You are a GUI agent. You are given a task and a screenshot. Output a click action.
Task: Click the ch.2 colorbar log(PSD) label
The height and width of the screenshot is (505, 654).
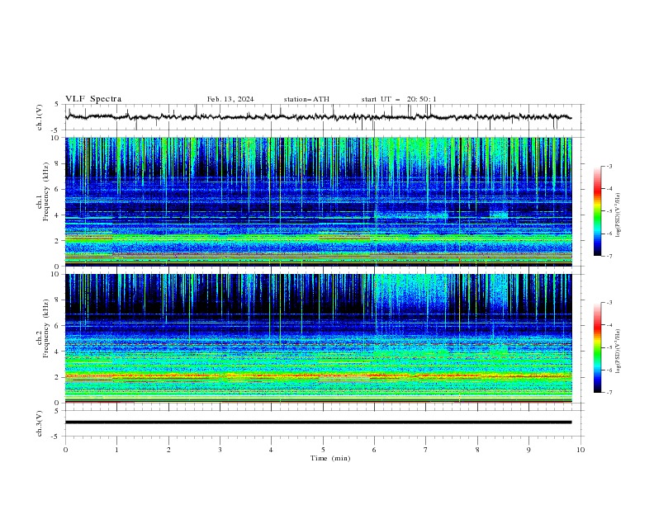(x=618, y=352)
